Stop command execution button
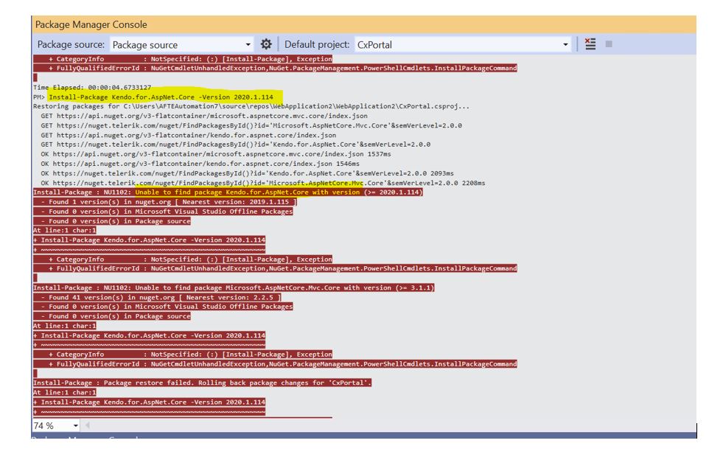The width and height of the screenshot is (723, 460). click(x=609, y=44)
